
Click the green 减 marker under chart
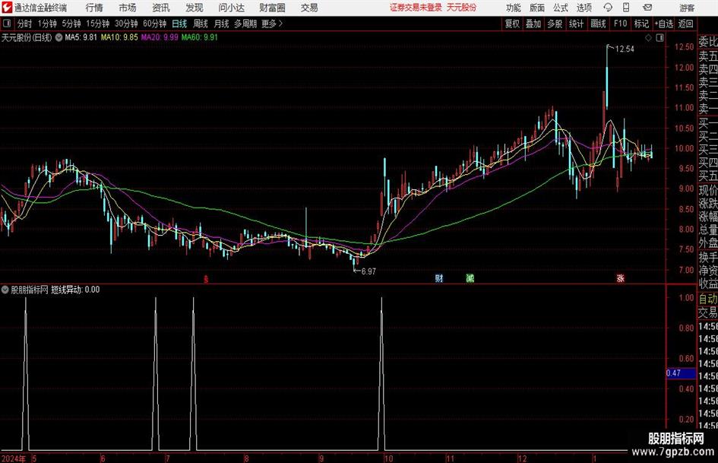[470, 277]
